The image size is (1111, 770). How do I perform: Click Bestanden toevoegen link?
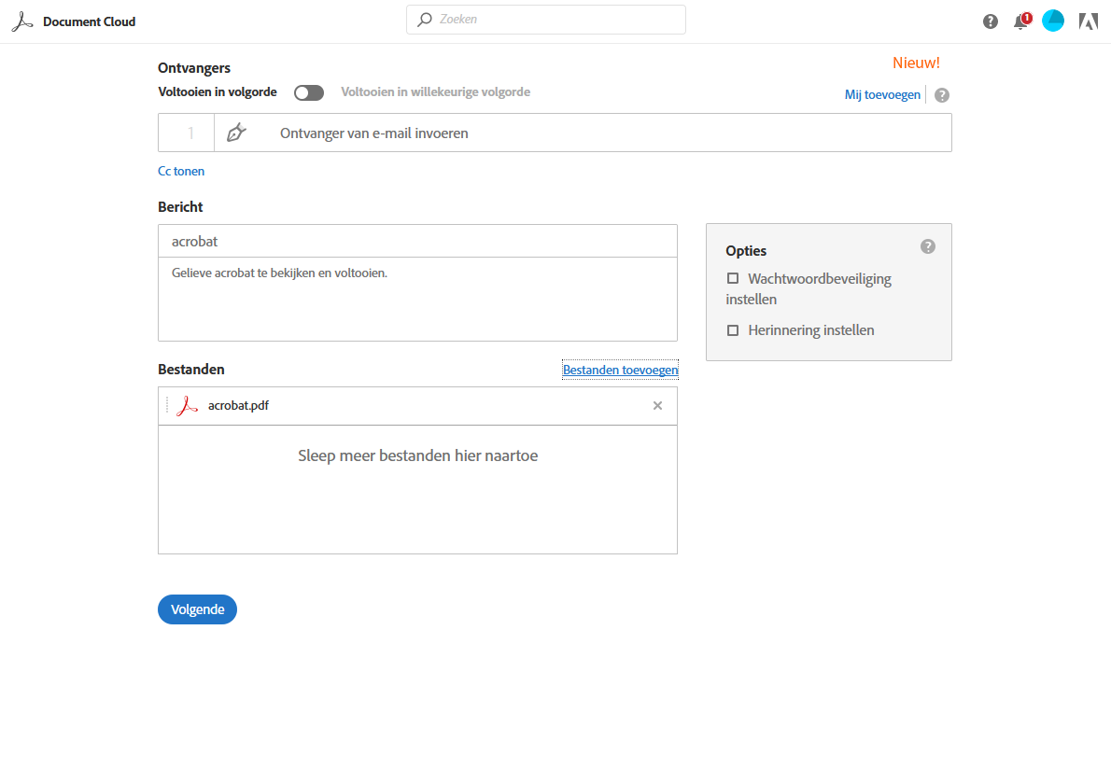click(x=620, y=371)
